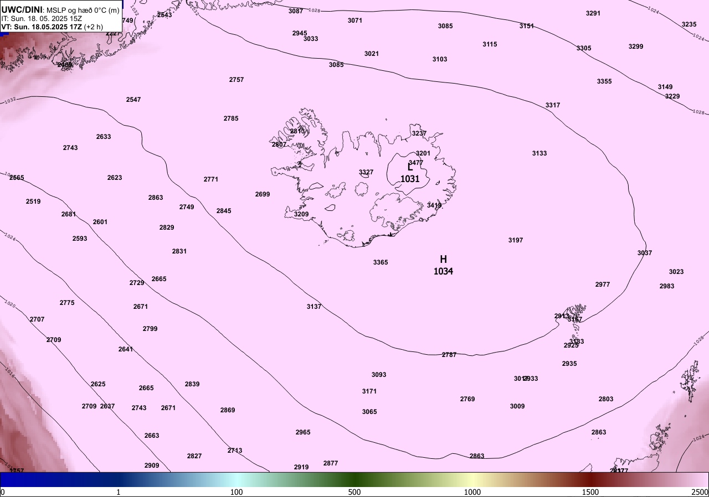Click the 3087 height value
The width and height of the screenshot is (709, 497).
coord(296,11)
